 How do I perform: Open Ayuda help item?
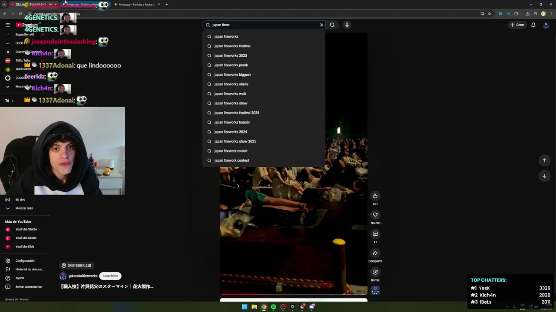25,278
